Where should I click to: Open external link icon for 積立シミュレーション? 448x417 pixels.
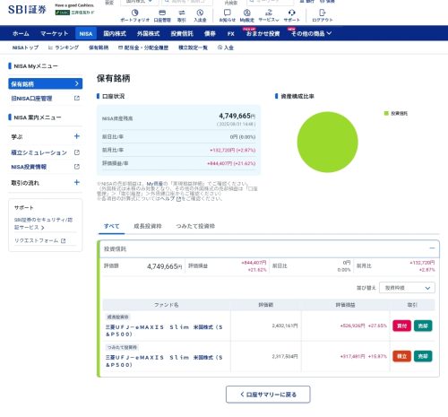[77, 152]
